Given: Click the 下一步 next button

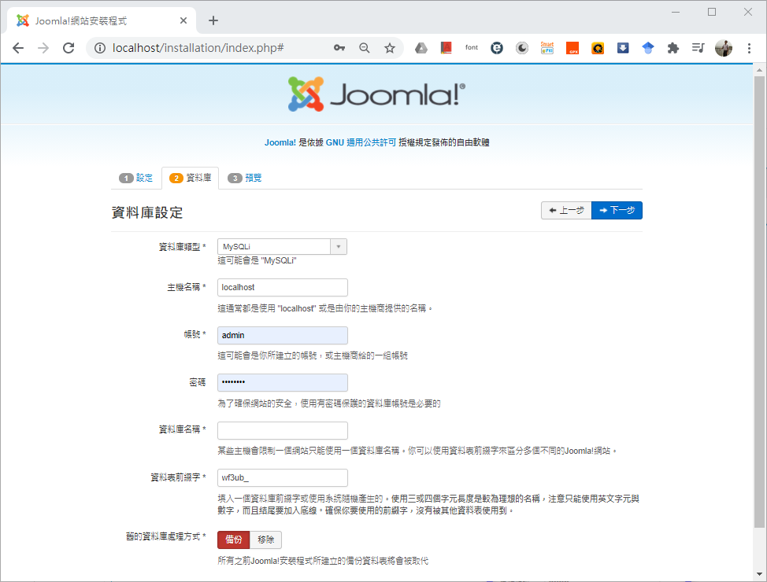Looking at the screenshot, I should pos(617,210).
